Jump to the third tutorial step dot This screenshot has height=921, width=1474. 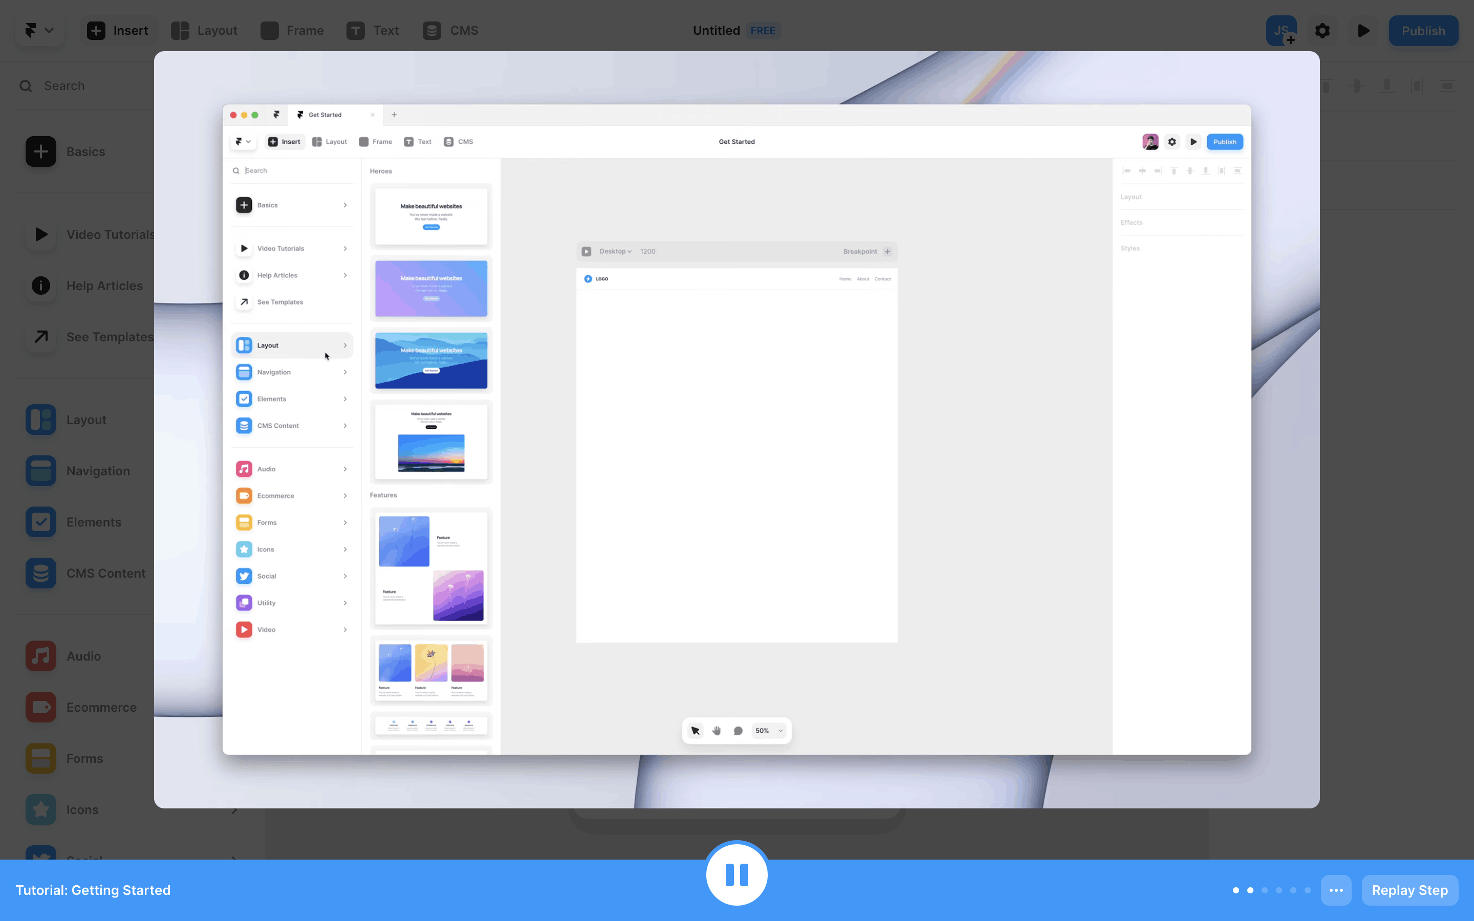point(1265,890)
